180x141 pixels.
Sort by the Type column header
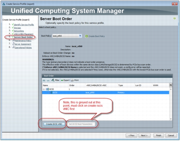tap(126, 85)
